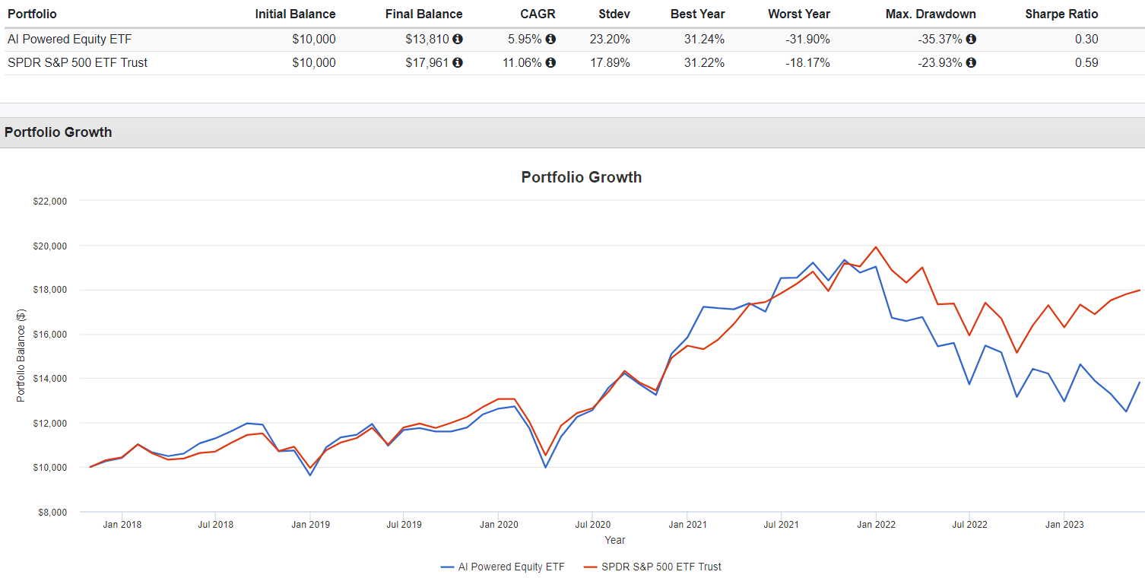Click the Sharpe Ratio column header
This screenshot has height=578, width=1145.
[1061, 14]
